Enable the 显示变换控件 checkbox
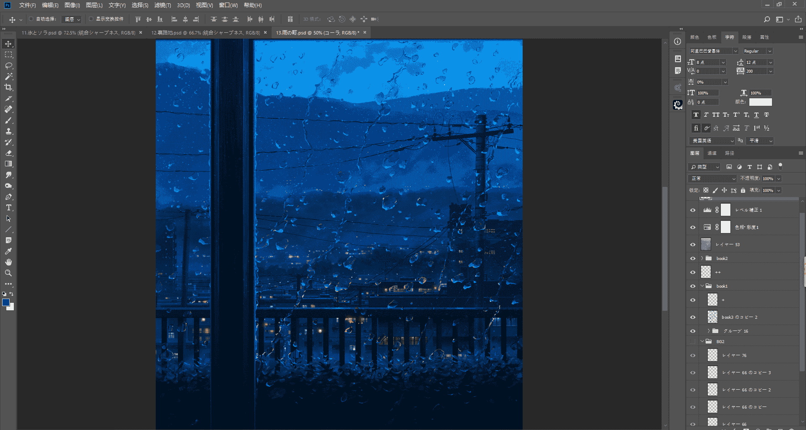This screenshot has width=806, height=430. [91, 19]
